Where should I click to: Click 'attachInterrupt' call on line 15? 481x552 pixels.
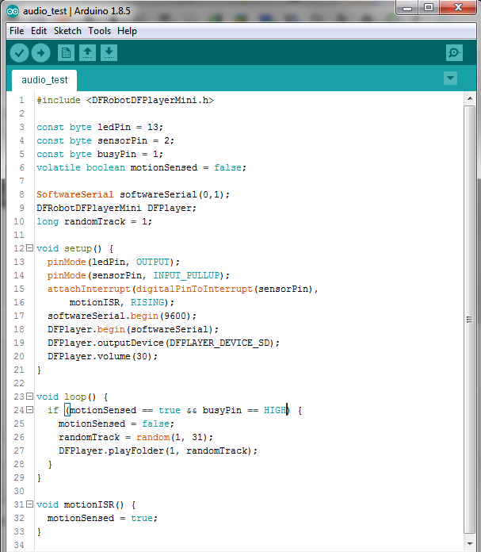click(89, 289)
